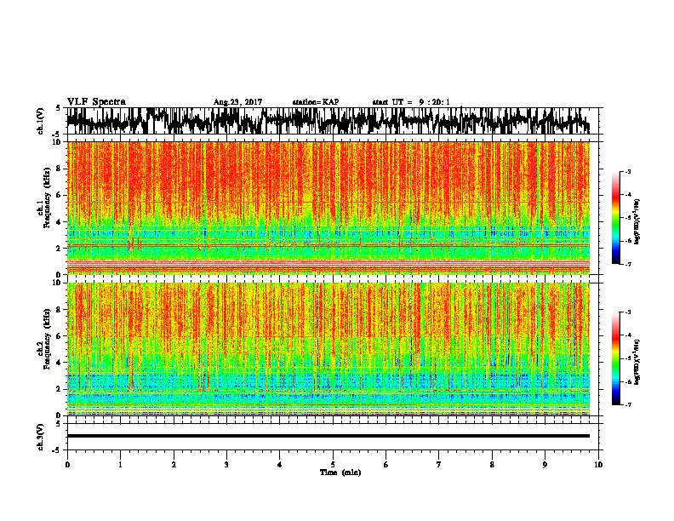The image size is (674, 521).
Task: Click time axis tick label '7'
Action: click(x=439, y=465)
